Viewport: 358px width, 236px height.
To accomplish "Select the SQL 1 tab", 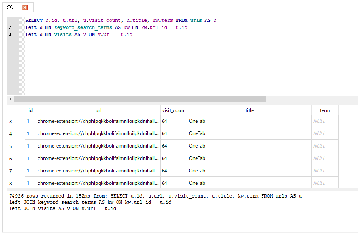I will (x=13, y=7).
